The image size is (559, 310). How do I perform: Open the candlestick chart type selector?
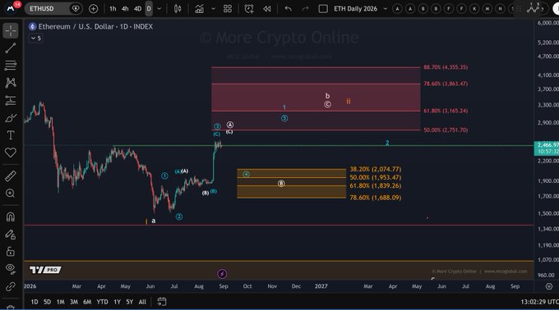pos(178,8)
